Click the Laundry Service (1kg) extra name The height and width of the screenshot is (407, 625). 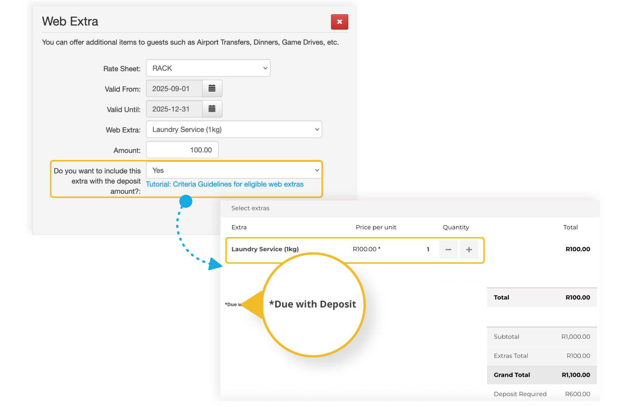[x=265, y=249]
